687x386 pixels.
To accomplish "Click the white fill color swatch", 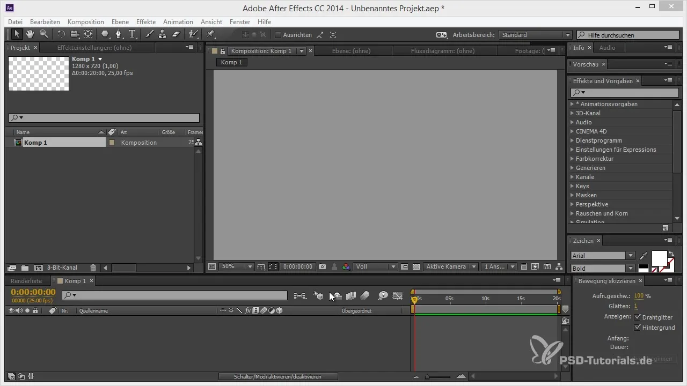I will pyautogui.click(x=660, y=258).
